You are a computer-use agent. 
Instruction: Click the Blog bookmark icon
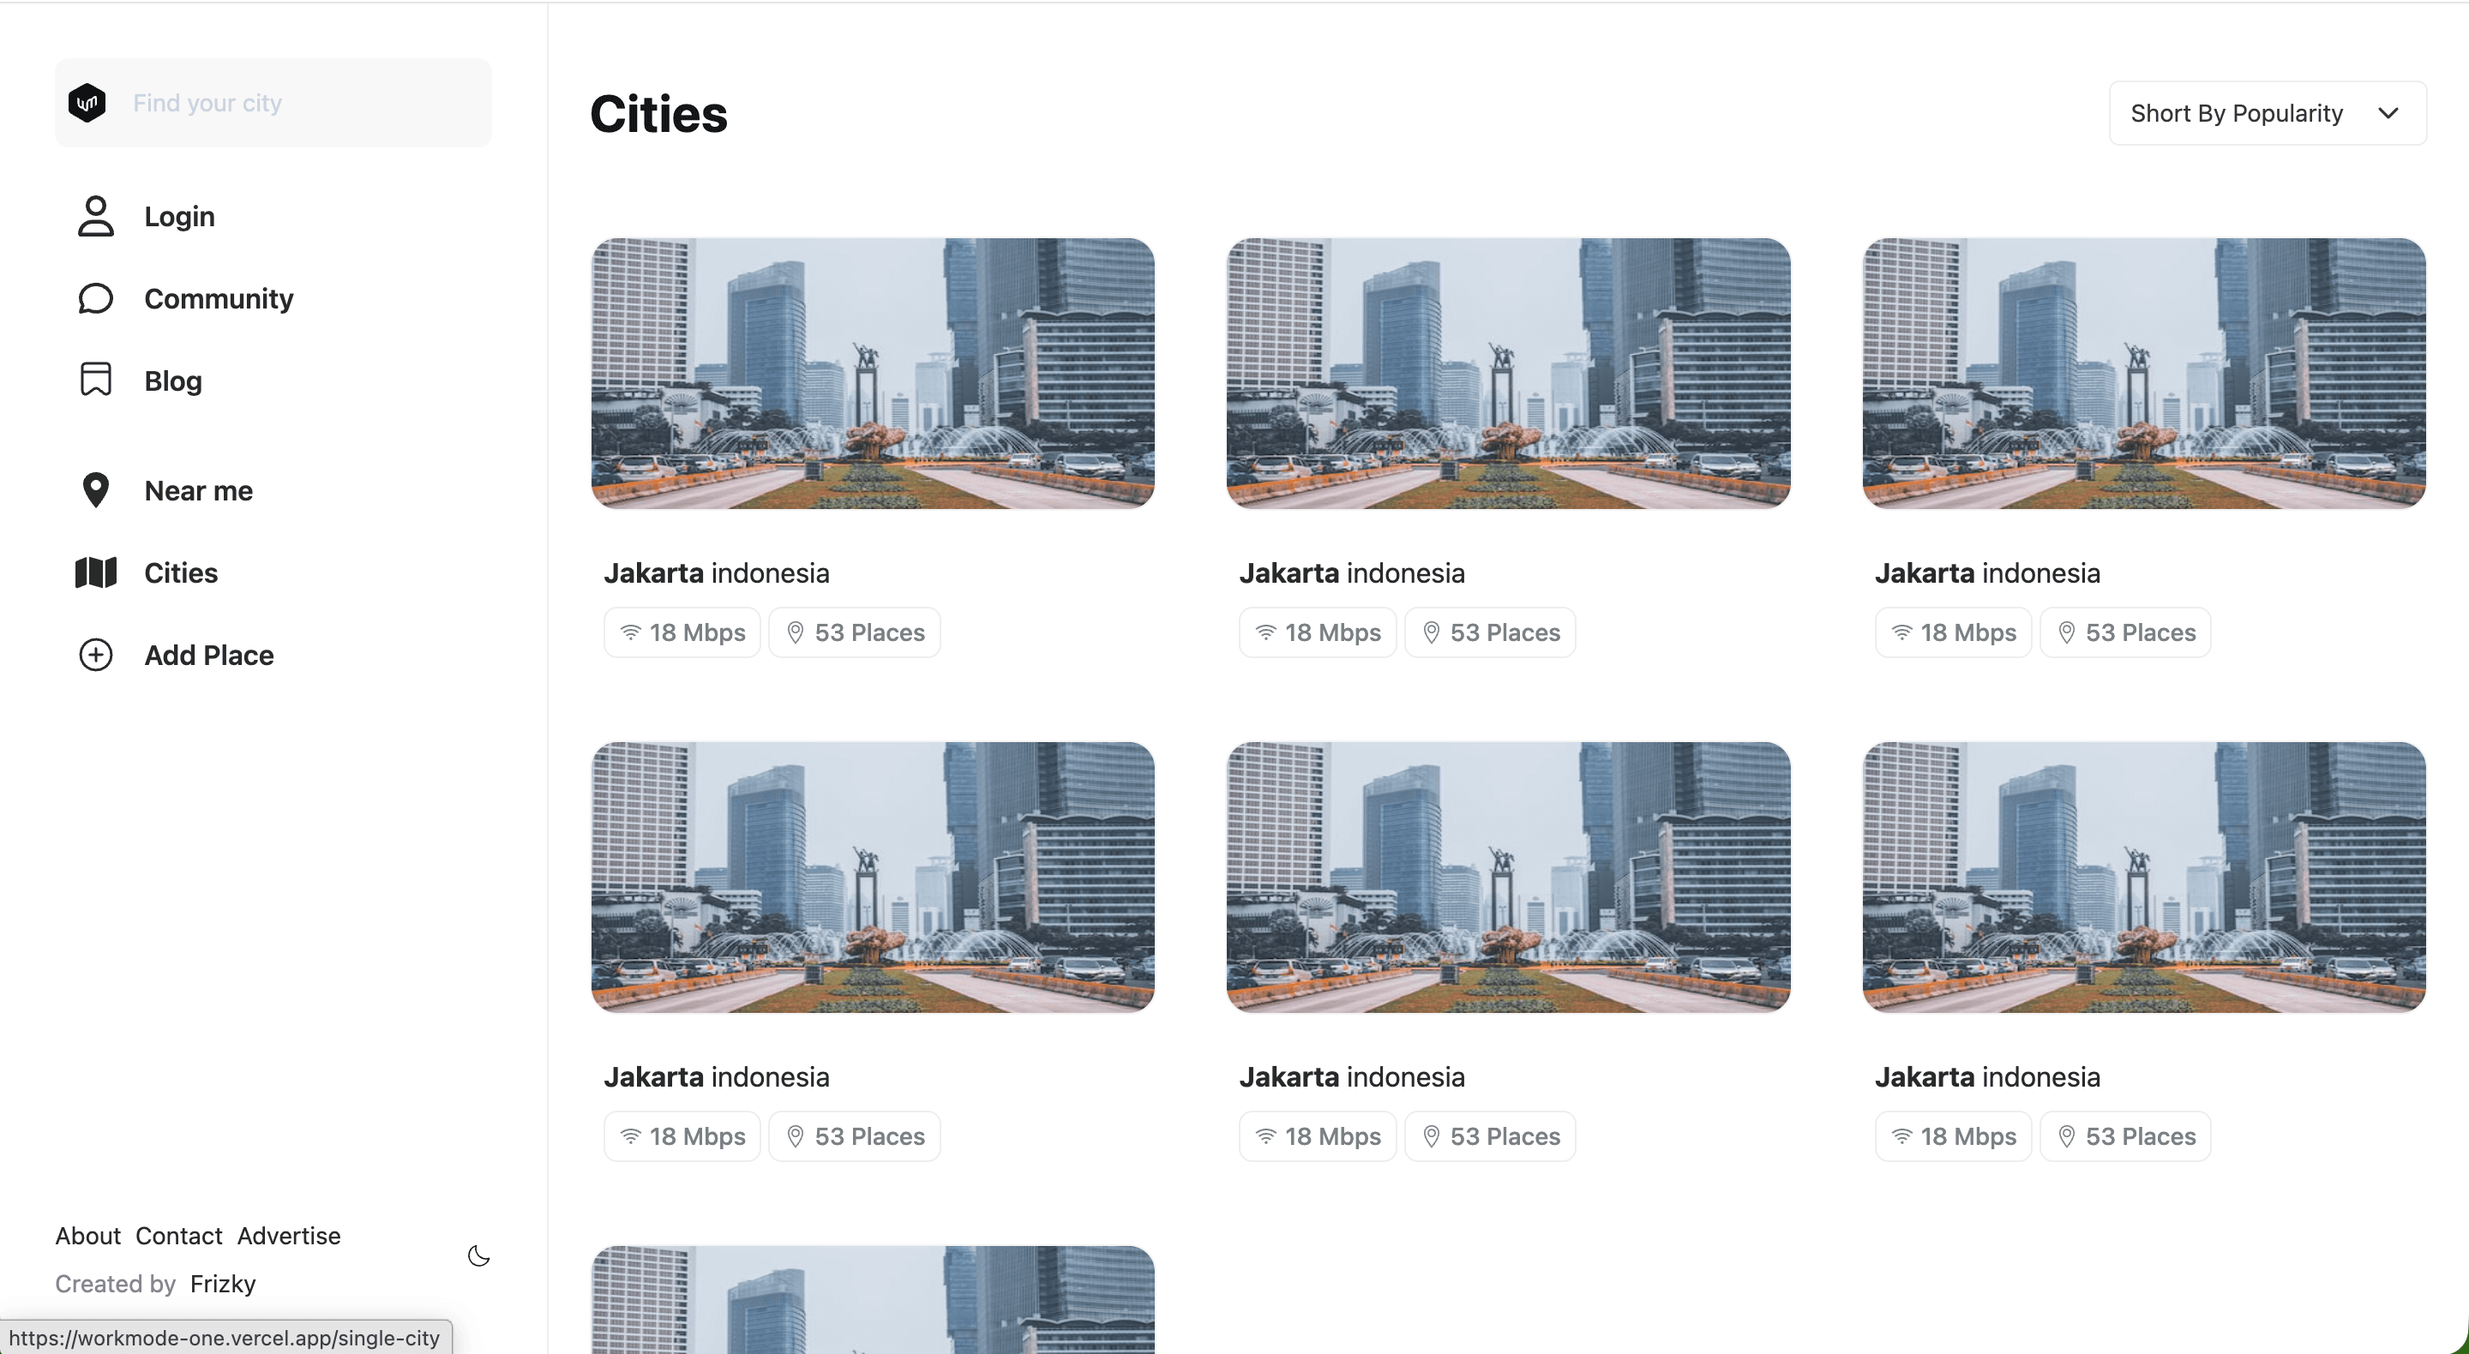click(x=96, y=380)
